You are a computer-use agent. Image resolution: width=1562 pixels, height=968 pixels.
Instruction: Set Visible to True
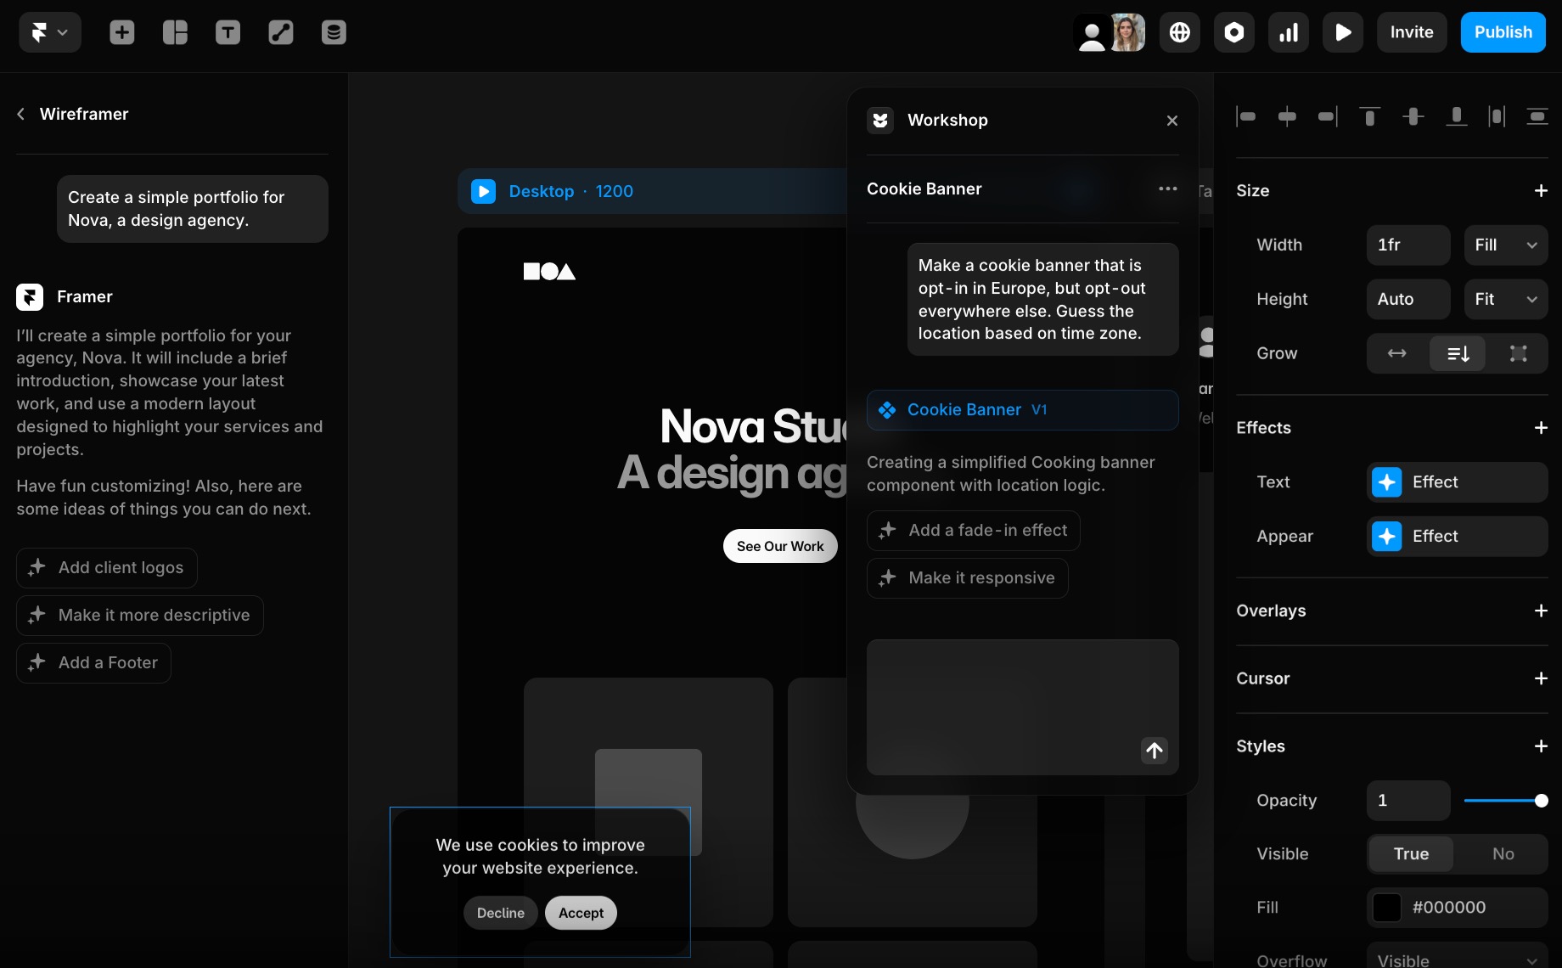1411,854
